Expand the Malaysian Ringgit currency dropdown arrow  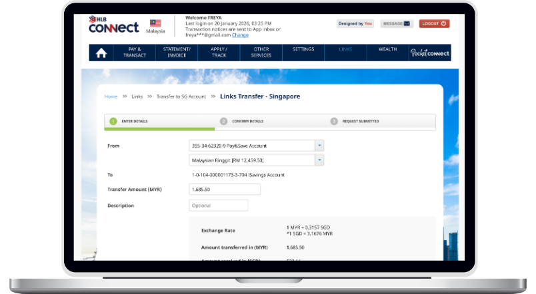pyautogui.click(x=319, y=160)
